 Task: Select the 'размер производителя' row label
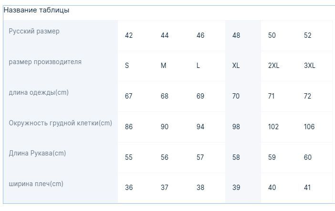45,62
